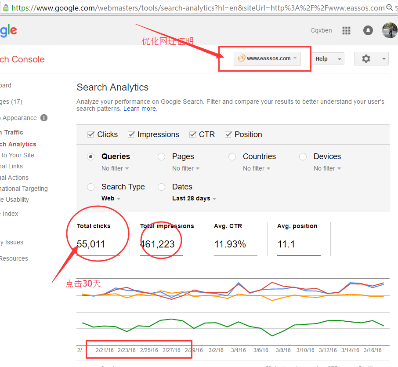Screen dimensions: 398x367
Task: Select the Countries radio button
Action: [232, 157]
